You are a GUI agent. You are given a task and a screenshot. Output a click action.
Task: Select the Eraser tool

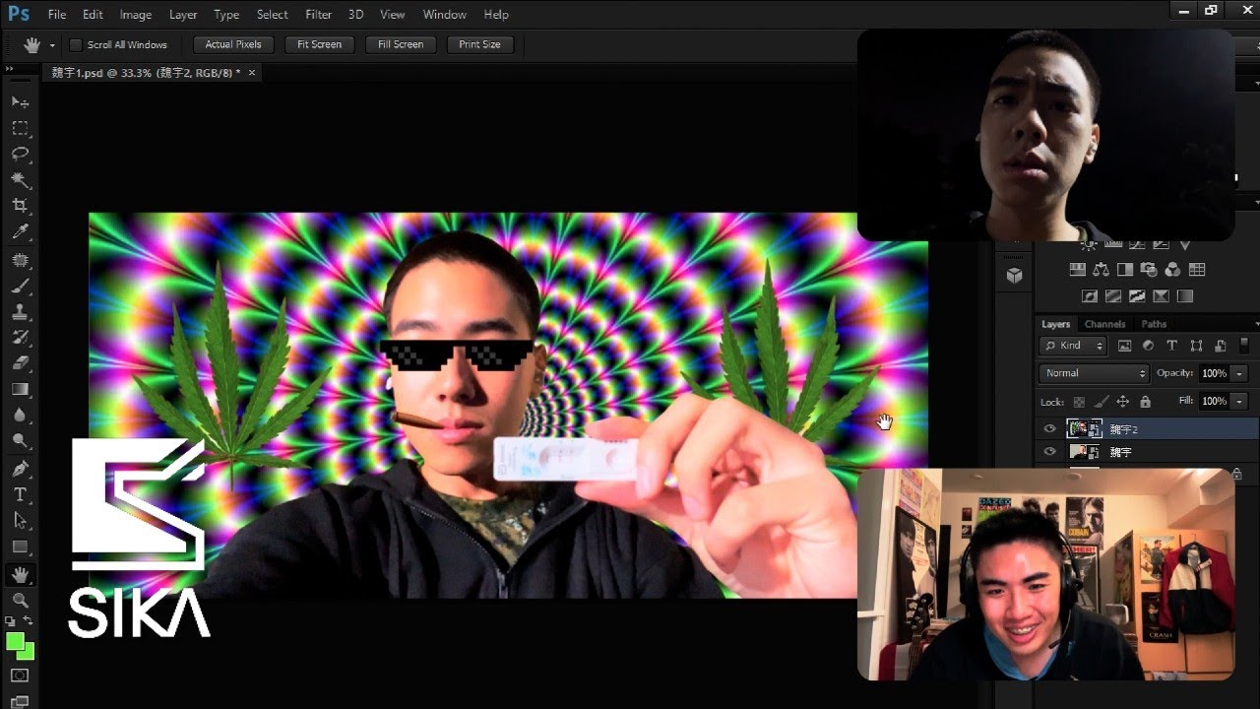[20, 363]
